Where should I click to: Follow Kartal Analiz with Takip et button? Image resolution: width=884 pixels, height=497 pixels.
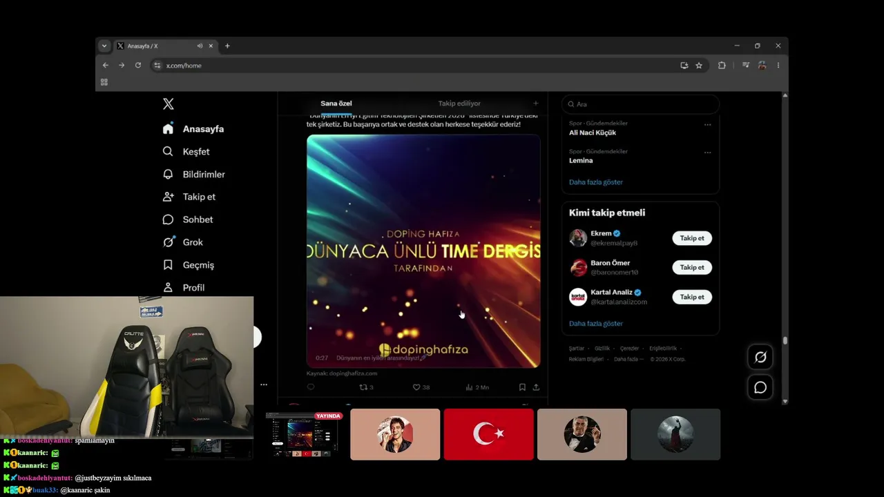tap(692, 297)
